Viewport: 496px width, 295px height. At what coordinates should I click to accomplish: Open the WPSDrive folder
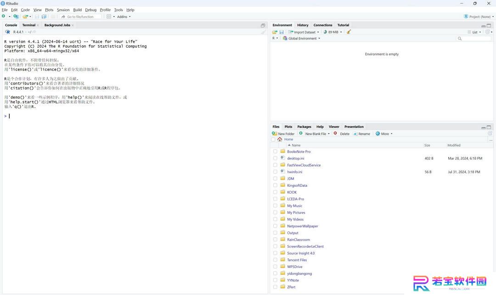click(294, 267)
